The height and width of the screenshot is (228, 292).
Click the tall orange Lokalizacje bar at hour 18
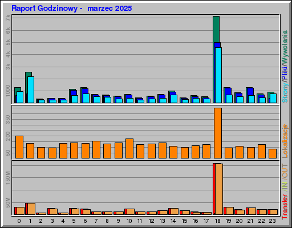pyautogui.click(x=218, y=133)
